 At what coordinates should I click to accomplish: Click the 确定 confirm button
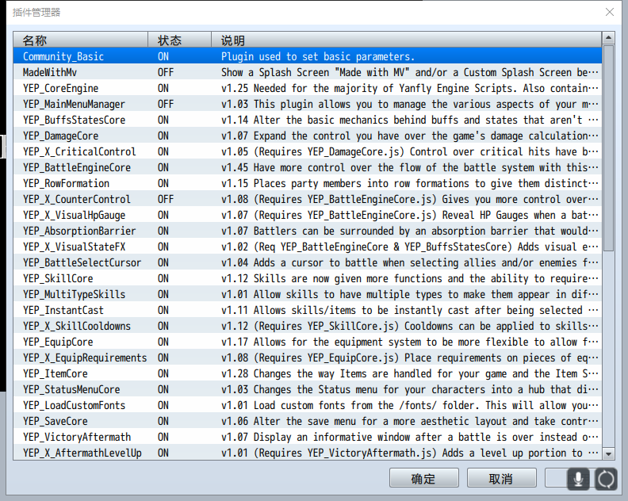423,479
